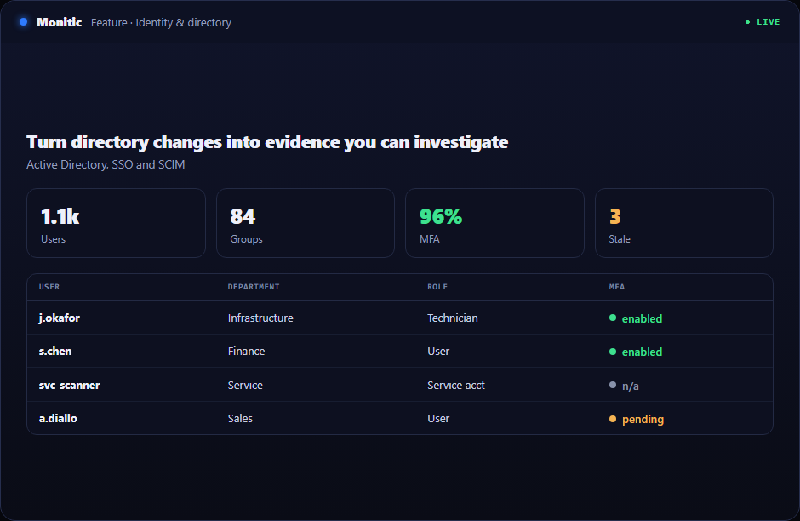This screenshot has height=521, width=800.
Task: Click the Sales department cell
Action: (x=240, y=419)
